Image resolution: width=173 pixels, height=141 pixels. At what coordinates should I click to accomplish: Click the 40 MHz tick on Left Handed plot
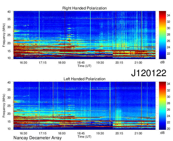(x=9, y=83)
